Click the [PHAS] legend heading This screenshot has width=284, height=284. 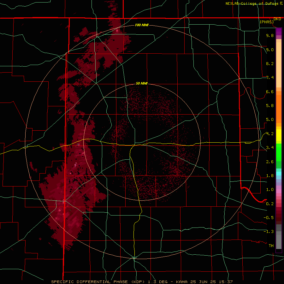click(x=267, y=22)
